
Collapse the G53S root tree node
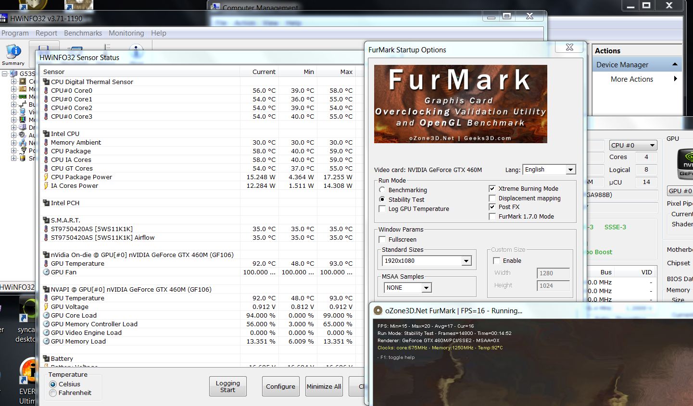pos(4,74)
